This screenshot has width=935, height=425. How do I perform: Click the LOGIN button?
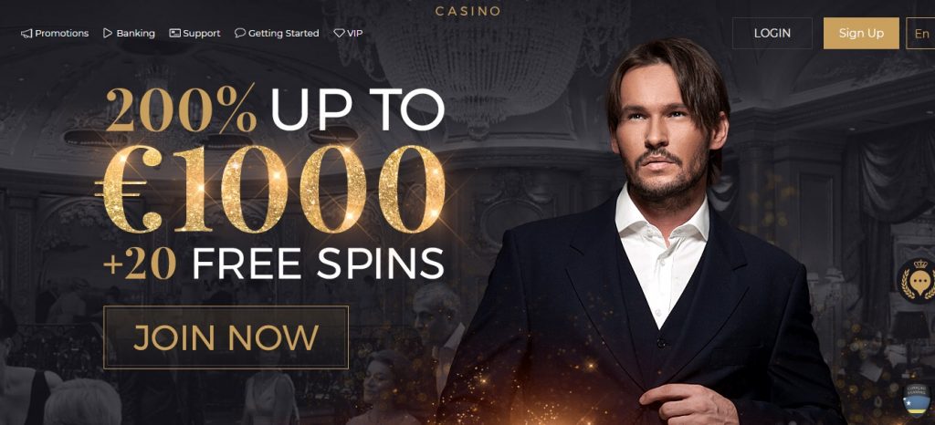(772, 34)
